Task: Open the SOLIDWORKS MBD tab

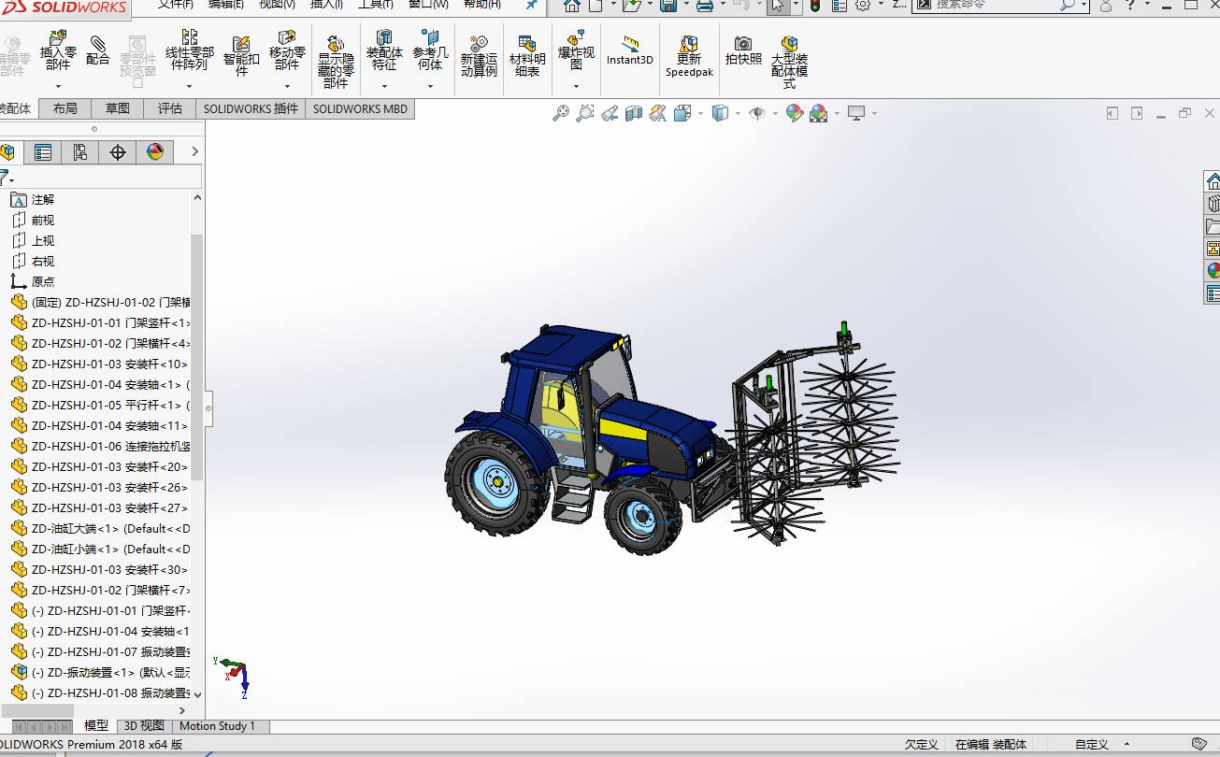Action: 360,108
